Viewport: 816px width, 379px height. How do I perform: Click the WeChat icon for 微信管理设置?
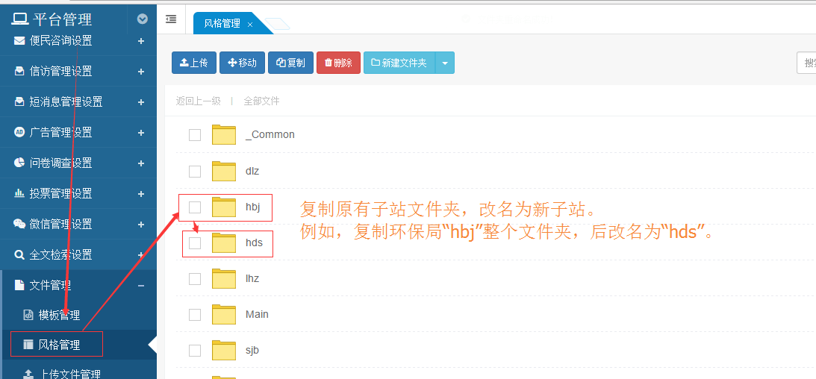[x=19, y=224]
